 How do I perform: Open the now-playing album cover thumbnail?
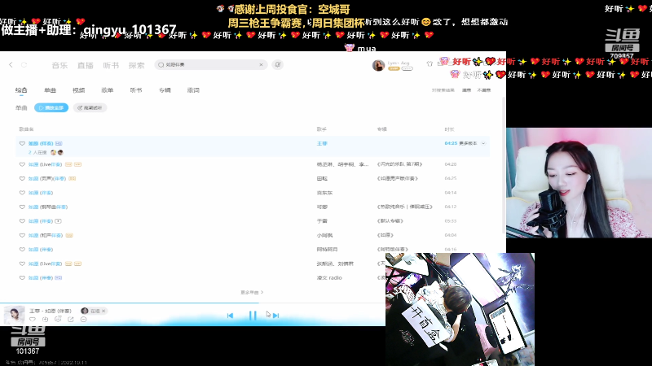(x=14, y=315)
